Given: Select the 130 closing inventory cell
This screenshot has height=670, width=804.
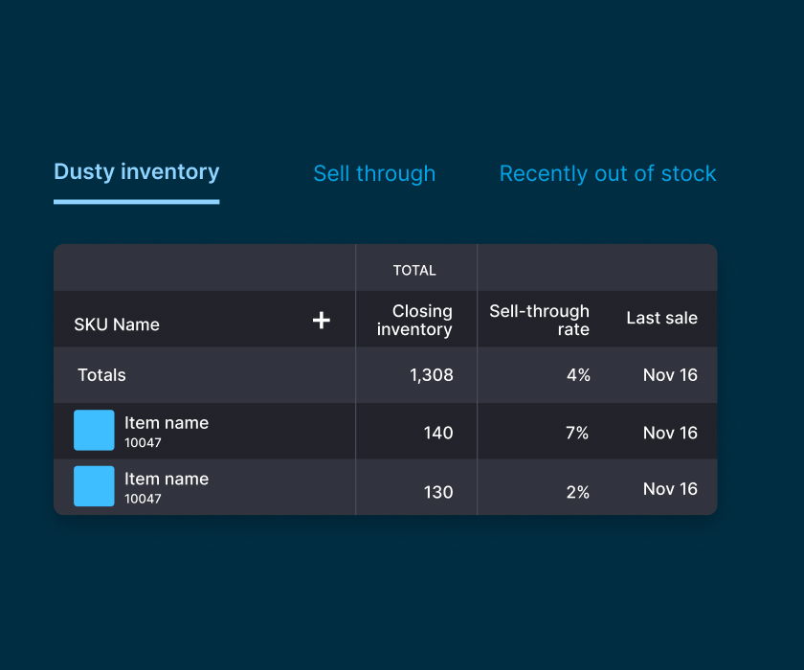Looking at the screenshot, I should [437, 492].
